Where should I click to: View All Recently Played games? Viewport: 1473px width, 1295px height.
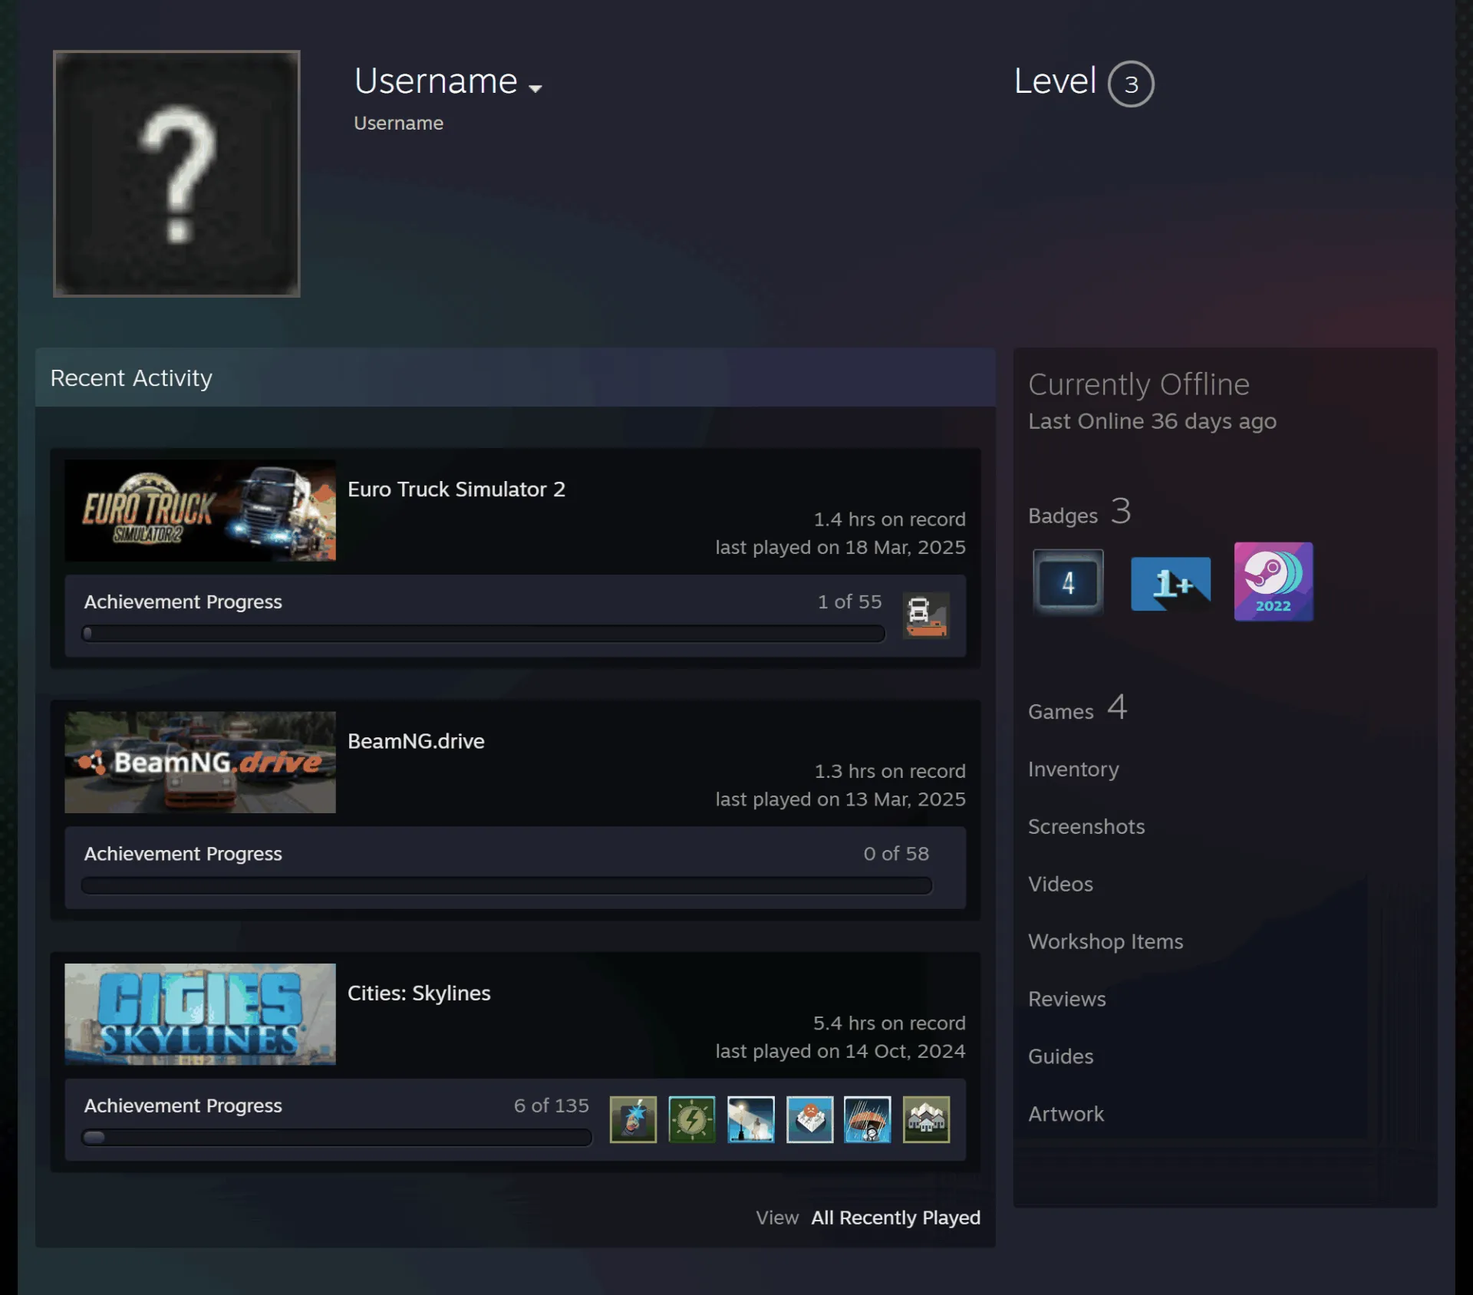[x=896, y=1218]
